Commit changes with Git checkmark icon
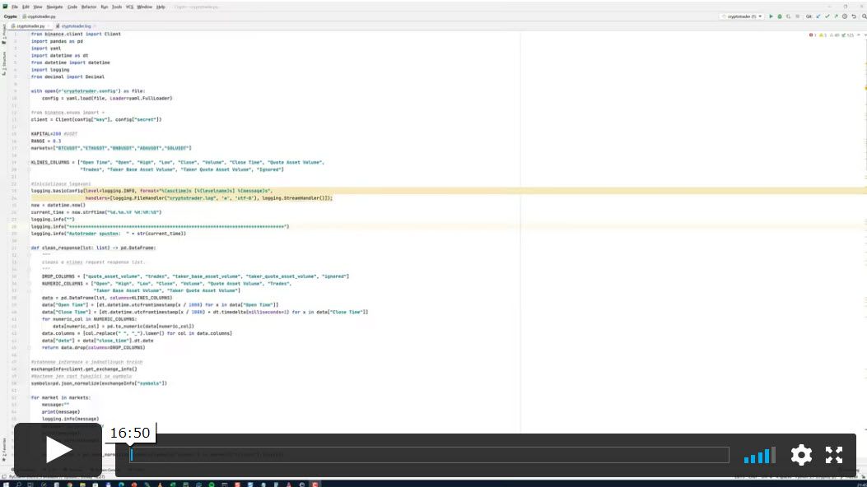The height and width of the screenshot is (487, 867). pyautogui.click(x=827, y=16)
